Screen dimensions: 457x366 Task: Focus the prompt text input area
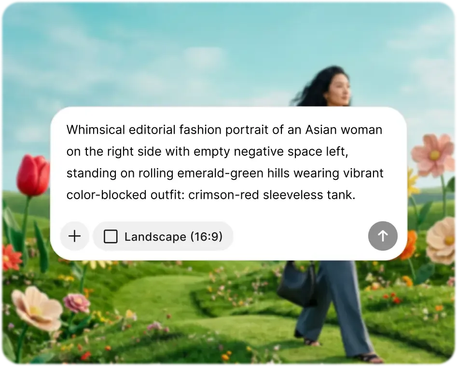point(225,162)
